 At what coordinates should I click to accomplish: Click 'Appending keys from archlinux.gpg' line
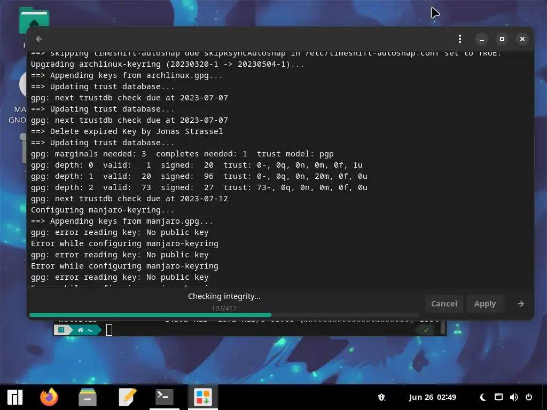tap(127, 75)
